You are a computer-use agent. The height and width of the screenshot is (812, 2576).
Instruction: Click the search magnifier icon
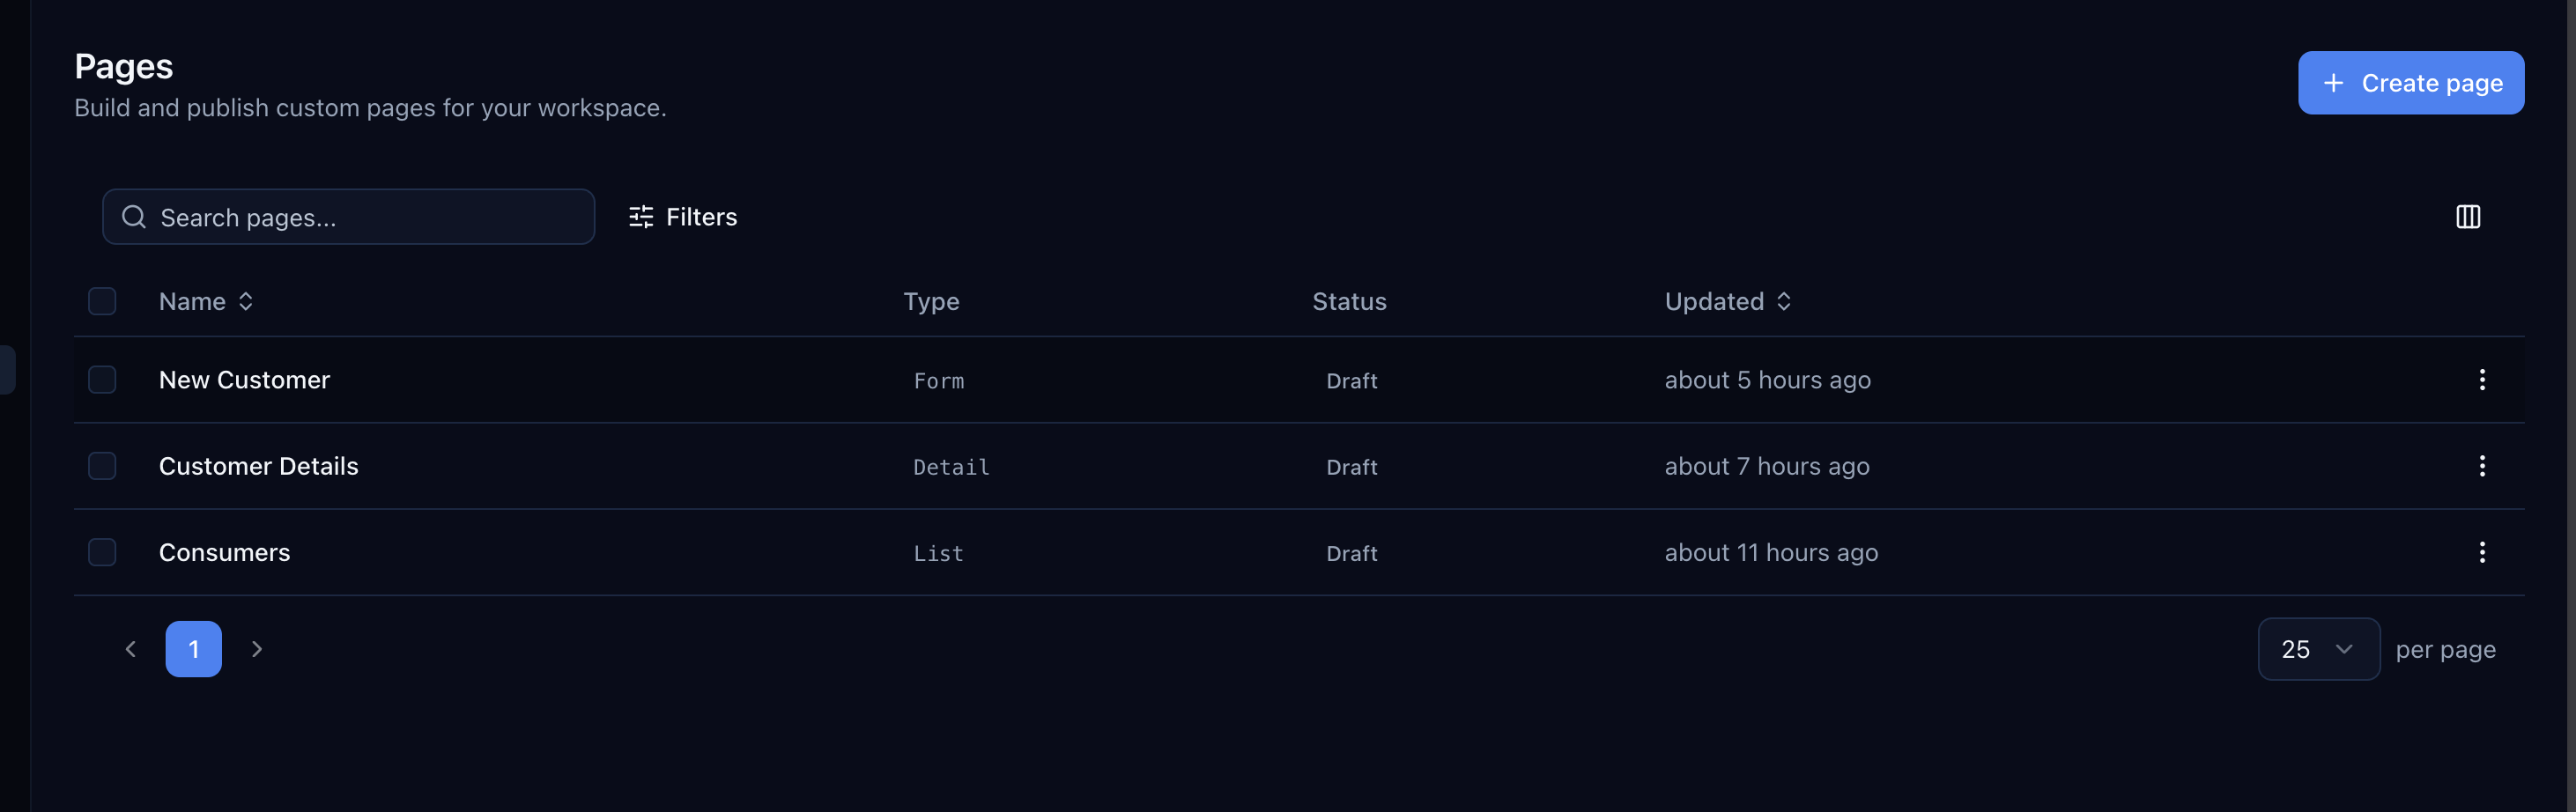click(133, 216)
